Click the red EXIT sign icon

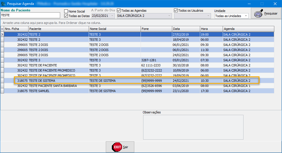click(117, 147)
